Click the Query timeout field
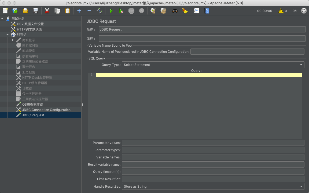Image resolution: width=309 pixels, height=193 pixels. (213, 172)
